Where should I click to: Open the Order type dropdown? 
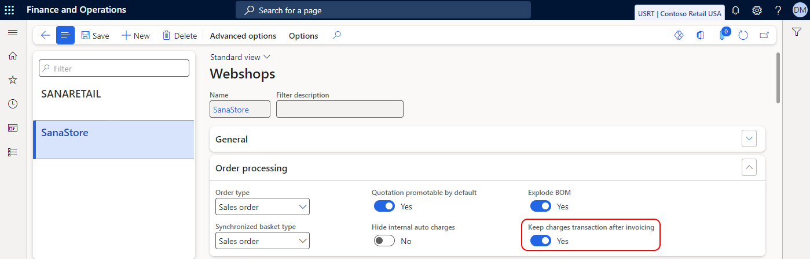(x=262, y=207)
